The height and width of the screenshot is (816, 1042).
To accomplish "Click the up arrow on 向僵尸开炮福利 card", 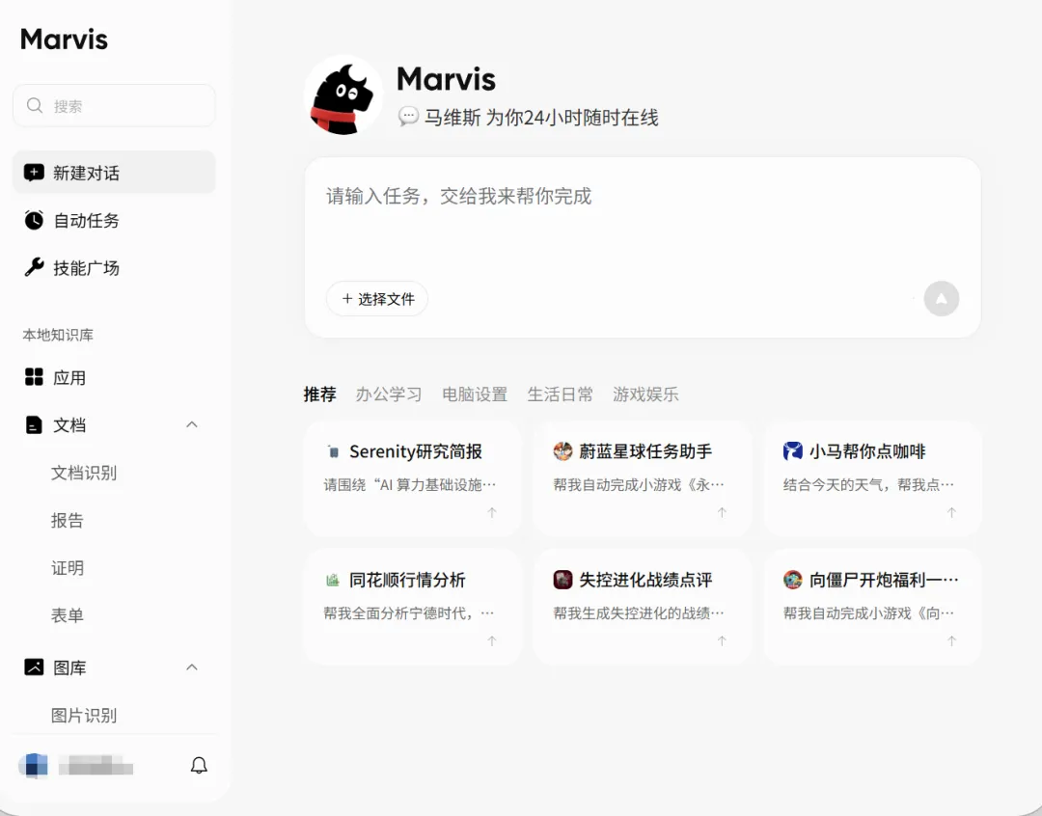I will (x=951, y=640).
